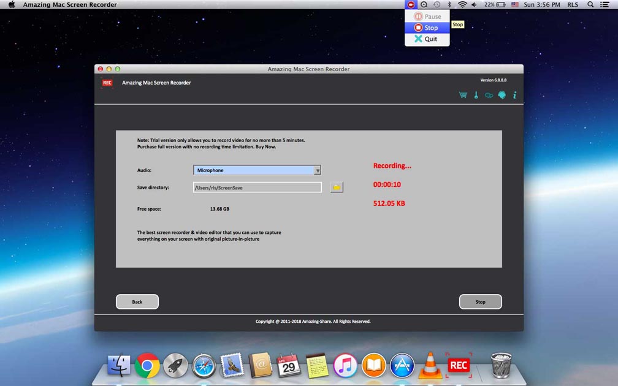The image size is (618, 386).
Task: Click the "Free space:" label
Action: (149, 209)
